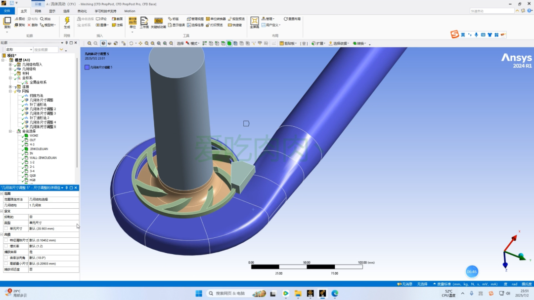Open the 关键帧动画 (Keyframe Animation) tool
Screen dimensions: 534x300
pos(158,22)
